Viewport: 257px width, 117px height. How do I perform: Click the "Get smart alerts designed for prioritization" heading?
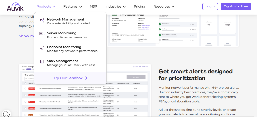pos(196,75)
